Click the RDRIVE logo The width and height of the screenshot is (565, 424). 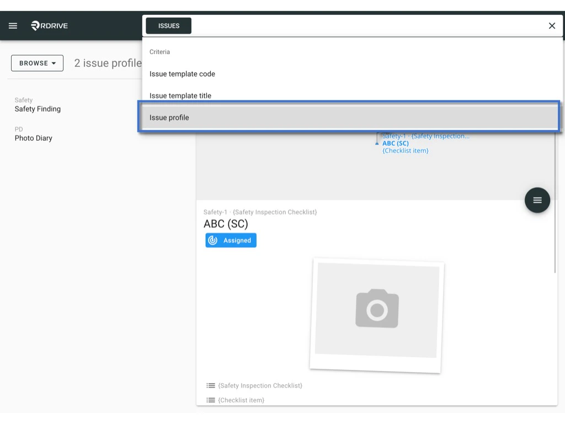(x=49, y=25)
